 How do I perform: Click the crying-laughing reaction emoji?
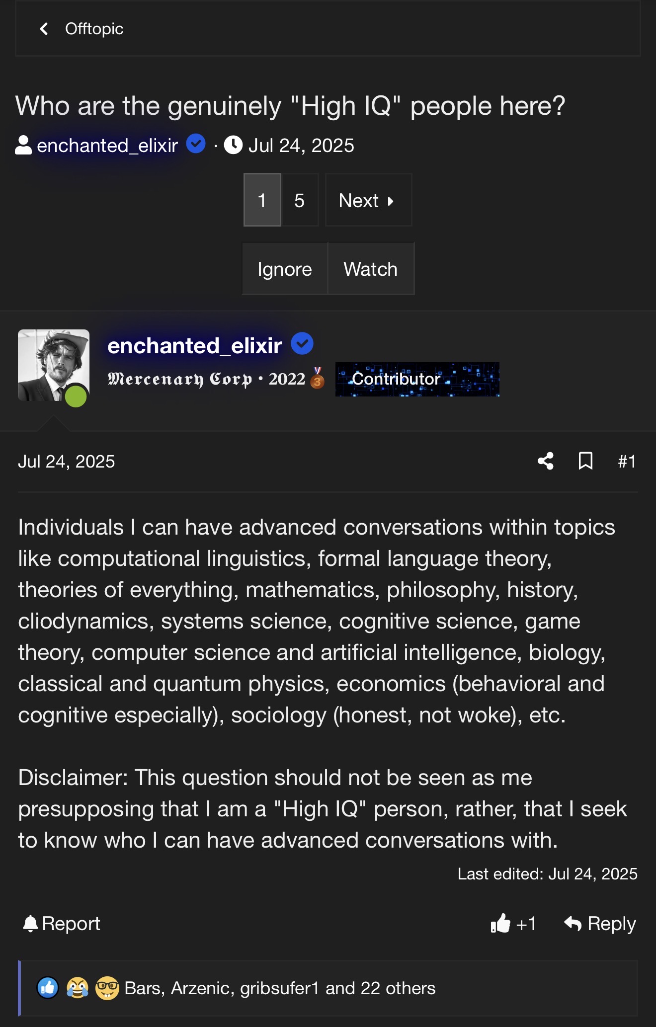pos(78,988)
